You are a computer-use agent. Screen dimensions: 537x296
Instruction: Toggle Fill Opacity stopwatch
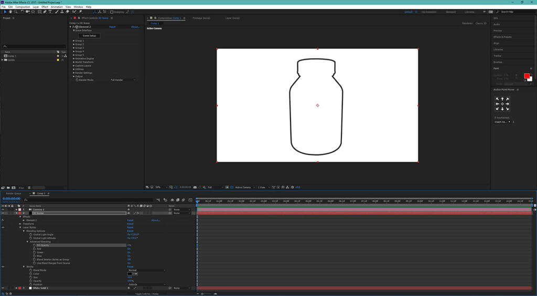pos(34,245)
